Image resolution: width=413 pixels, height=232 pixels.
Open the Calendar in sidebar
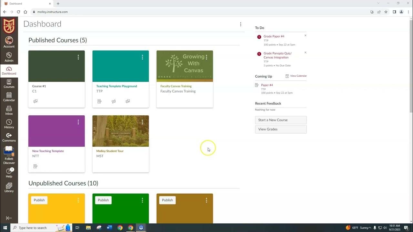(9, 97)
